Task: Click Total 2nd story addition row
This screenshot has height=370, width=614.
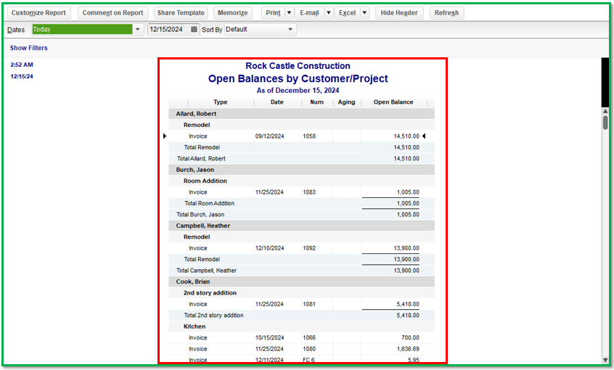Action: tap(301, 316)
